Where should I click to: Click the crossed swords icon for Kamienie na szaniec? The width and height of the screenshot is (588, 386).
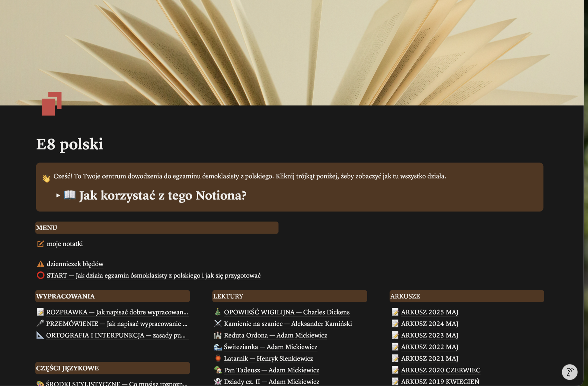click(x=217, y=324)
